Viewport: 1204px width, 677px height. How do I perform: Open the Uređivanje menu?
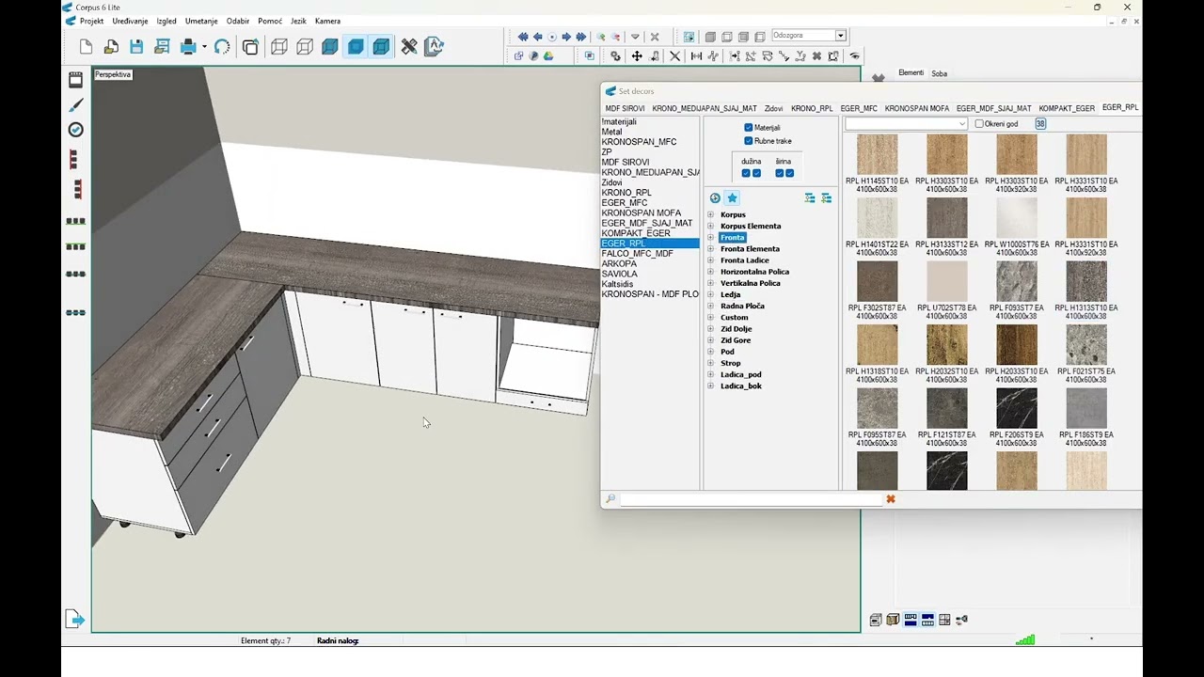click(x=130, y=21)
